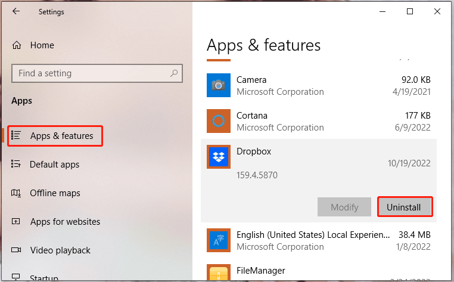Click the Camera date 4/19/2021
The height and width of the screenshot is (282, 454).
pyautogui.click(x=412, y=92)
